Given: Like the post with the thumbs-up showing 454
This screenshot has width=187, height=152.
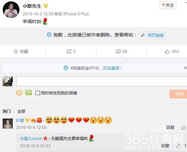Looking at the screenshot, I should [x=167, y=52].
